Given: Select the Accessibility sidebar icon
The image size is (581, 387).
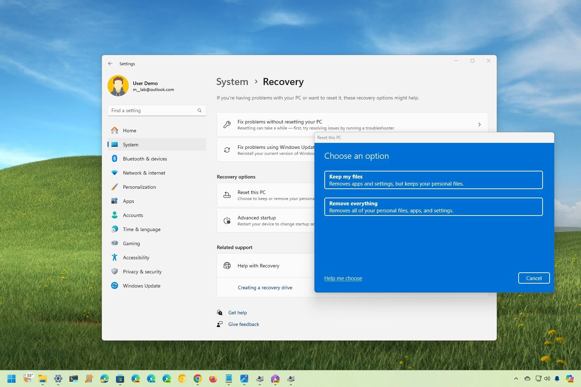Looking at the screenshot, I should [x=115, y=258].
